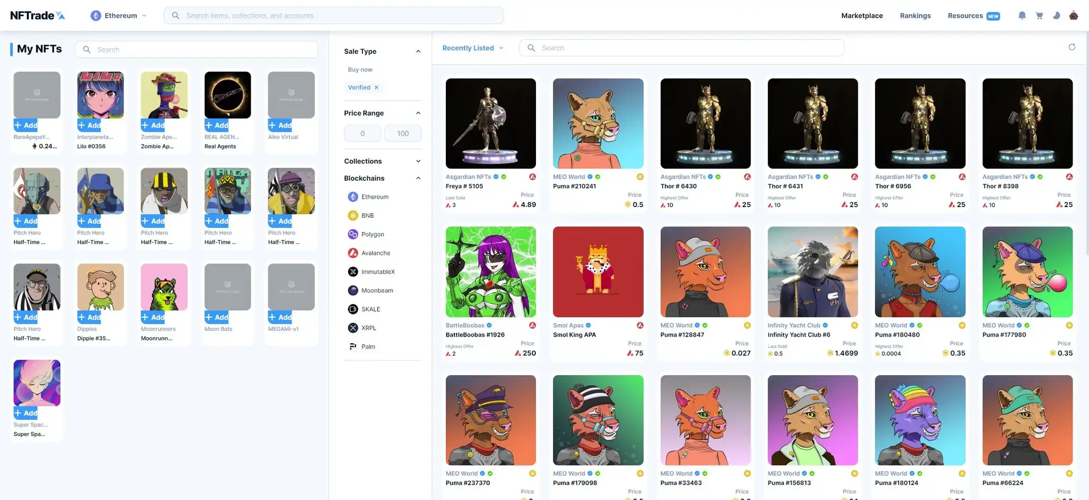Open the Ethereum network dropdown

click(119, 16)
